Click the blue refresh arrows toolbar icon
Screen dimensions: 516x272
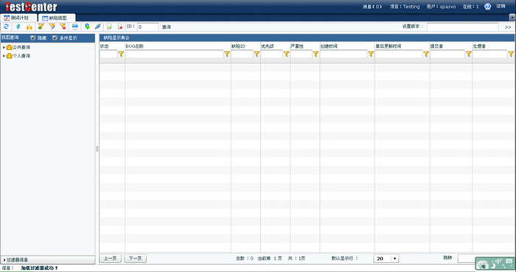pyautogui.click(x=6, y=26)
